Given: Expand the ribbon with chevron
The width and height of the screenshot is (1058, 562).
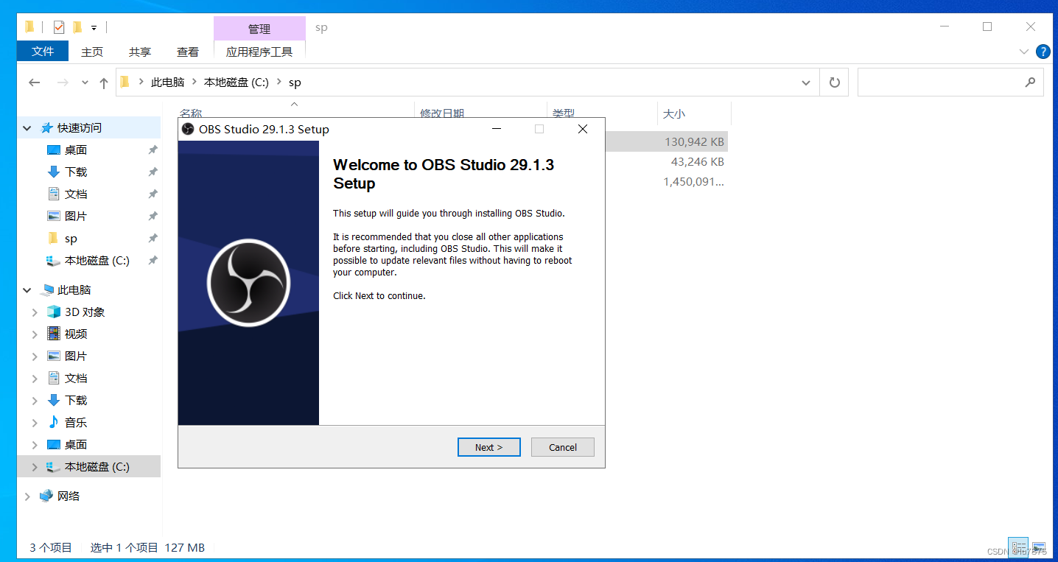Looking at the screenshot, I should tap(1023, 52).
